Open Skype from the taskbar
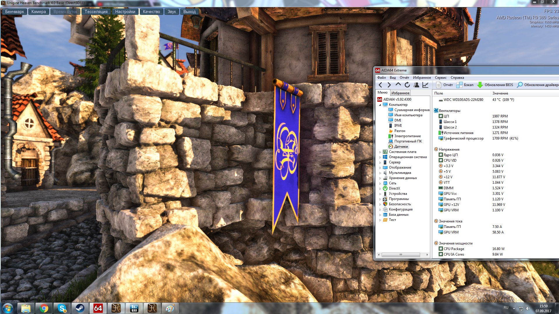 pyautogui.click(x=62, y=308)
